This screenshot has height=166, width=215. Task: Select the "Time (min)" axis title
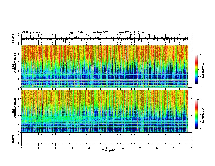[109, 151]
